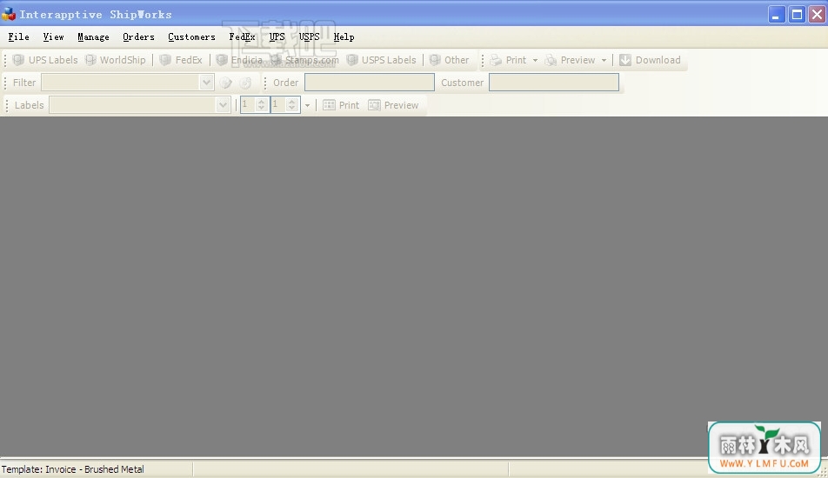Image resolution: width=828 pixels, height=478 pixels.
Task: Open the UPS menu
Action: 277,37
